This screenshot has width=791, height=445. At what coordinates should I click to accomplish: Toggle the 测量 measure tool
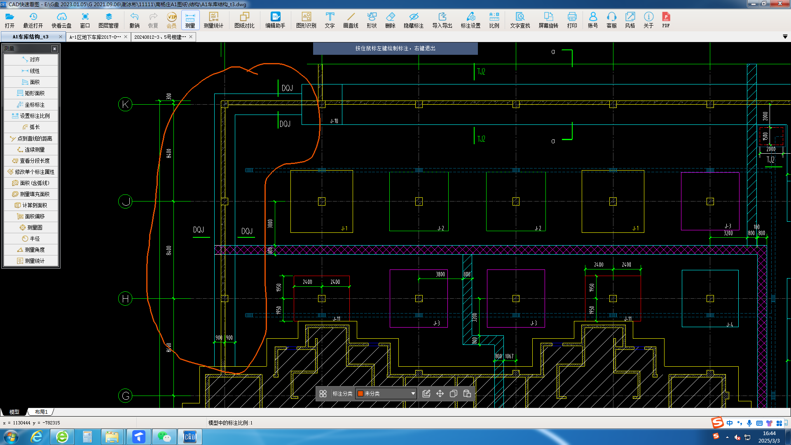pos(190,20)
